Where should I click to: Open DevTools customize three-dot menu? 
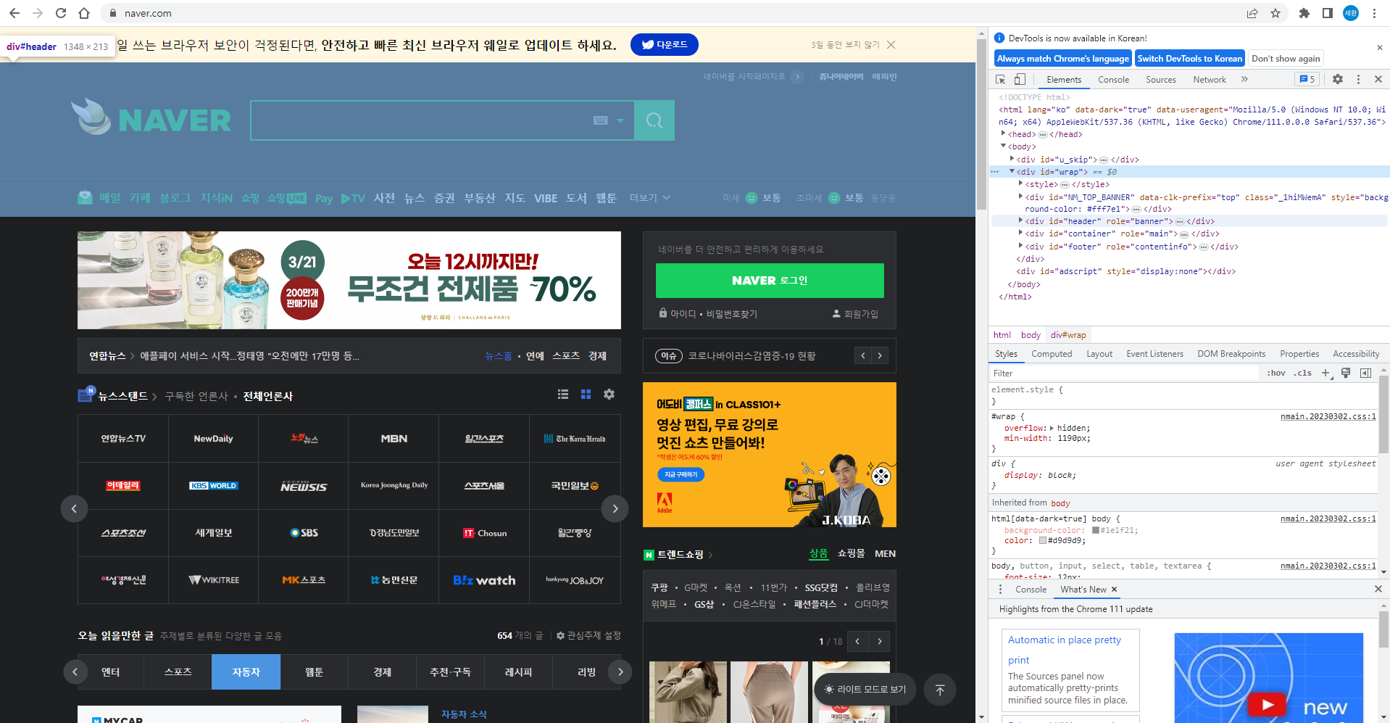1358,79
